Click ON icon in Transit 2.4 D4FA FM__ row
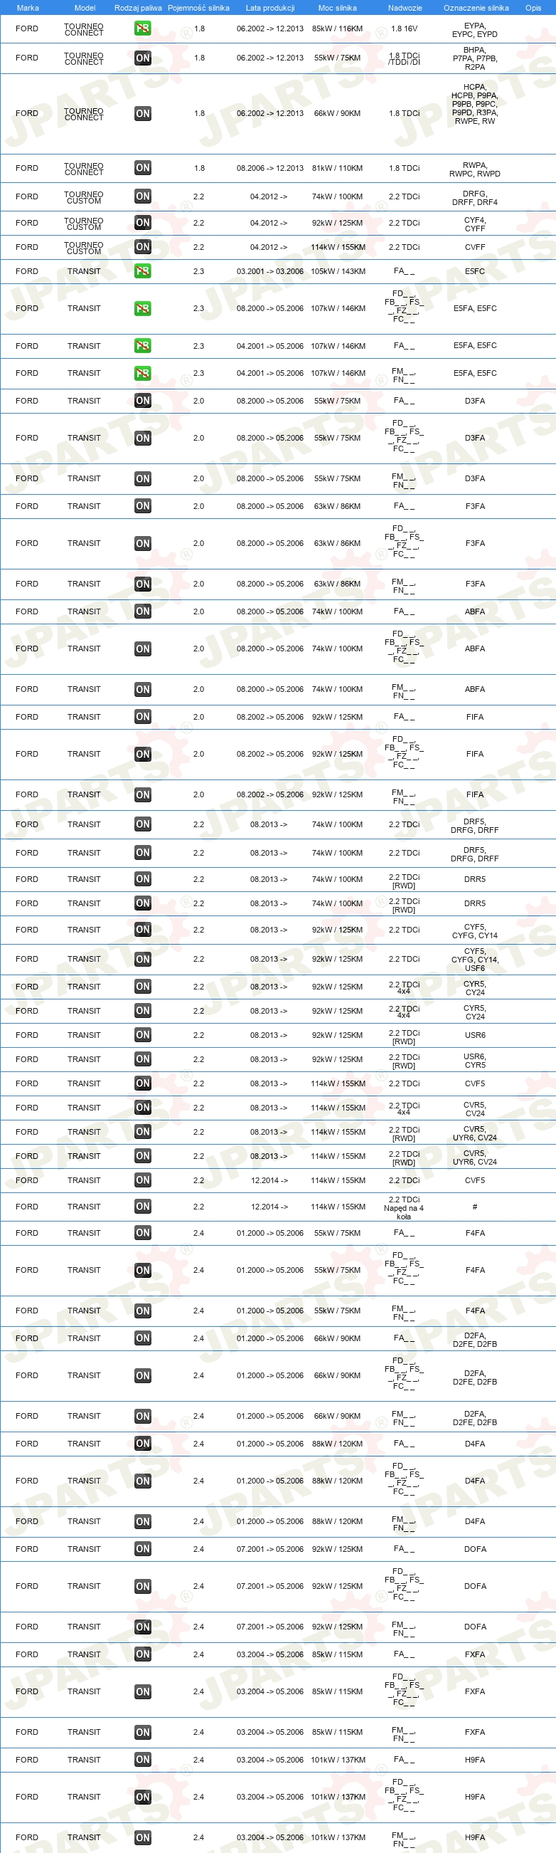 click(142, 1521)
